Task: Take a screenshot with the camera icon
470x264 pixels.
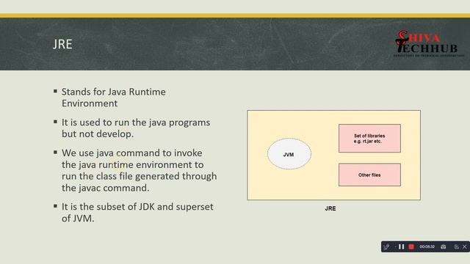Action: [444, 246]
